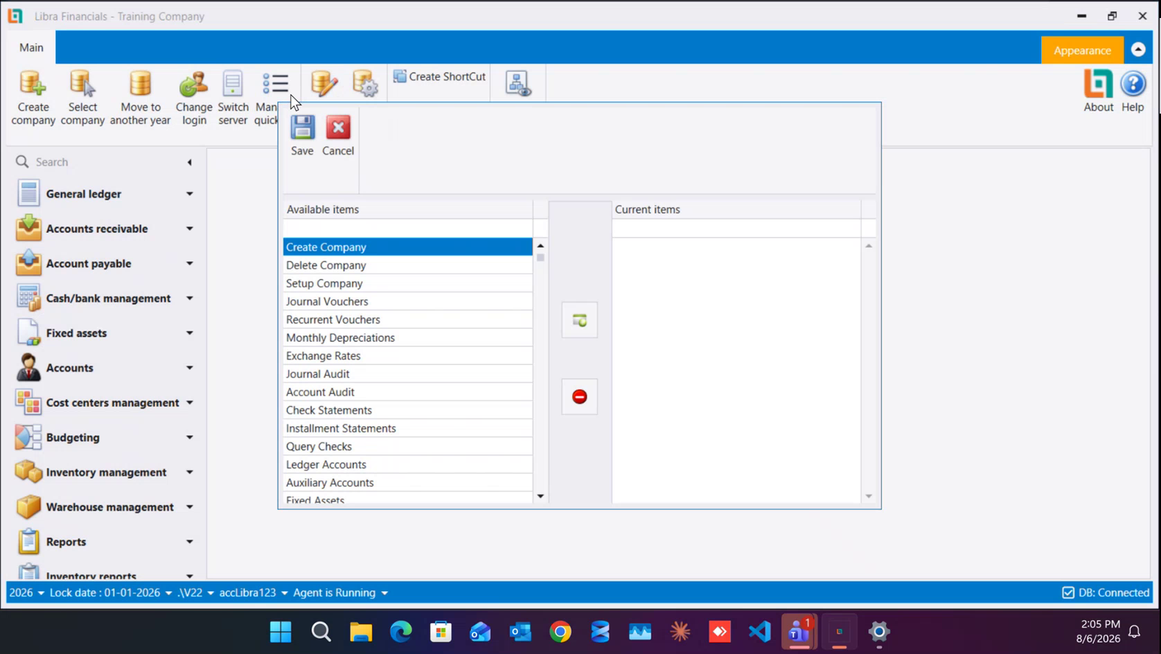Click the database settings gear icon
Screen dimensions: 1161x654
tap(365, 84)
